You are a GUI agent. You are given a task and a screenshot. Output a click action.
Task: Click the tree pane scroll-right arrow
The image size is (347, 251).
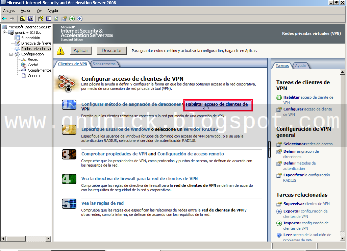pos(48,239)
